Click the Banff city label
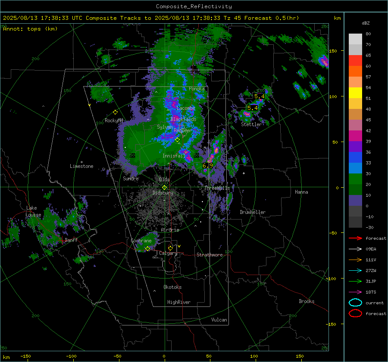Screen dimensions: 388x362 [x=71, y=240]
